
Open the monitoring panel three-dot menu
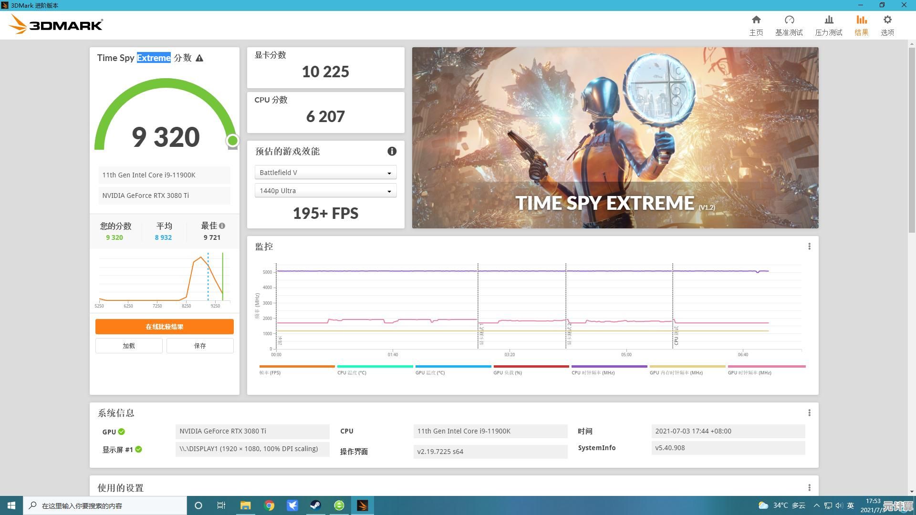809,247
